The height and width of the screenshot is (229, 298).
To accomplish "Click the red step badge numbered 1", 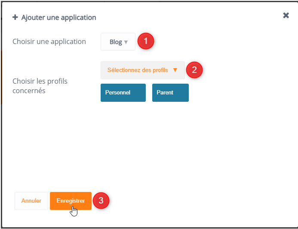I will [145, 41].
